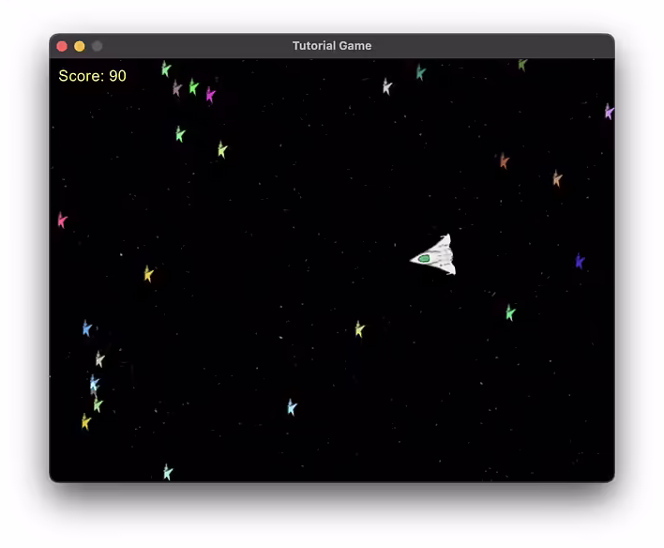Click the orange-brown star above the spaceship
The height and width of the screenshot is (548, 664).
point(504,160)
